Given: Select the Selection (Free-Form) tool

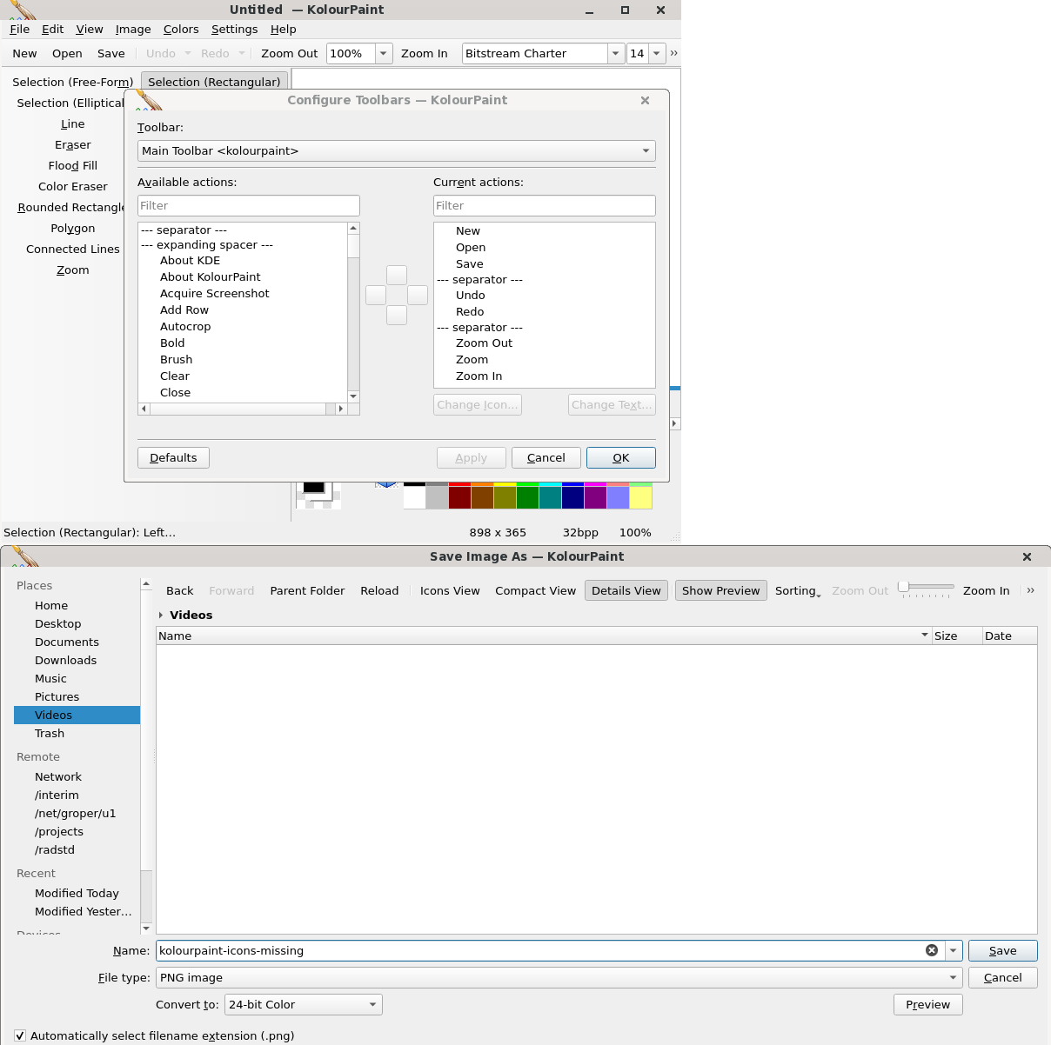Looking at the screenshot, I should (72, 82).
